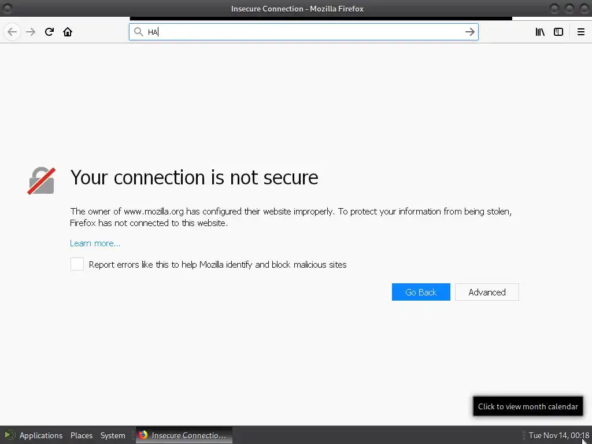This screenshot has height=444, width=592.
Task: Click the address bar text field
Action: point(304,32)
